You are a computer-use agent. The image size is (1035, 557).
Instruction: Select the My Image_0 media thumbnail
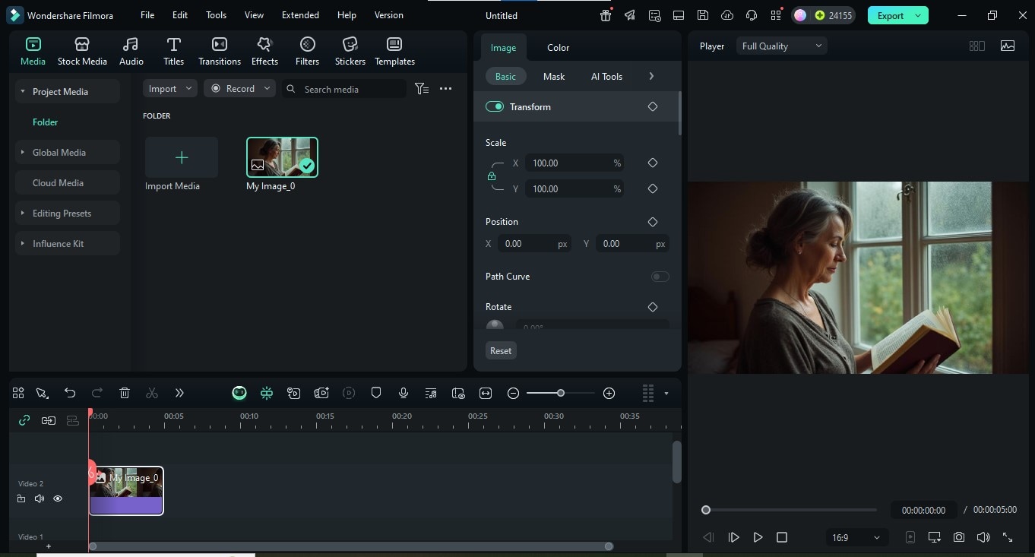(282, 157)
